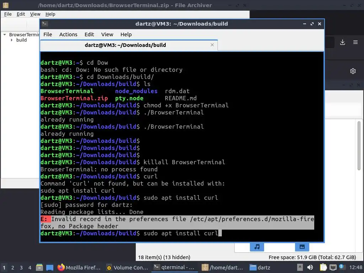364x273 pixels.
Task: Switch to Volume Control in the taskbar
Action: [x=127, y=268]
